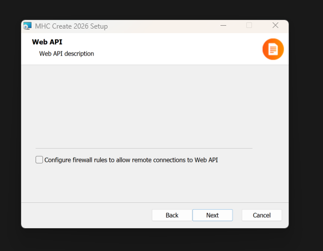323x251 pixels.
Task: Return with the Back button
Action: 172,215
